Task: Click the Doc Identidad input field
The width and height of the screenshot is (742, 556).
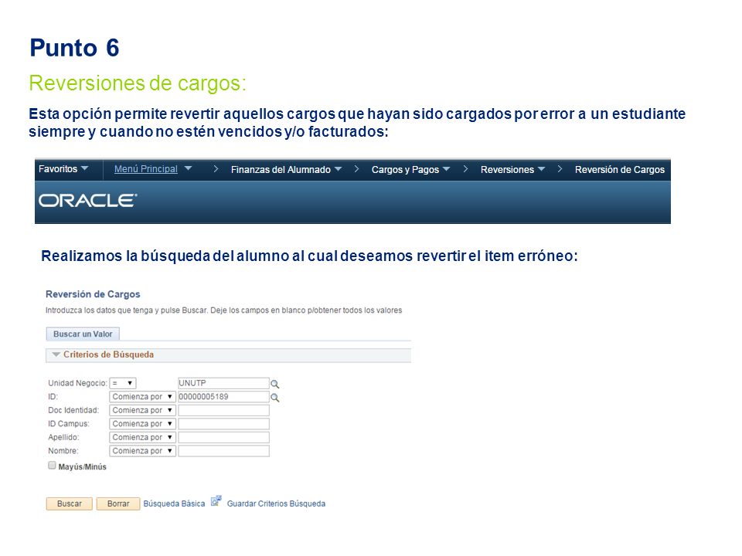Action: (223, 410)
